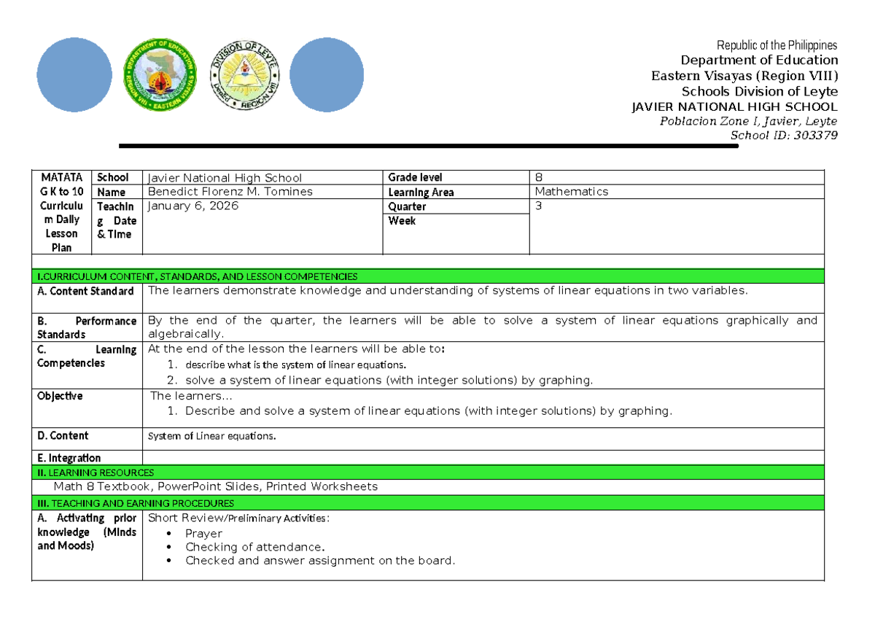Click the Division of Leyte seal

(x=245, y=75)
